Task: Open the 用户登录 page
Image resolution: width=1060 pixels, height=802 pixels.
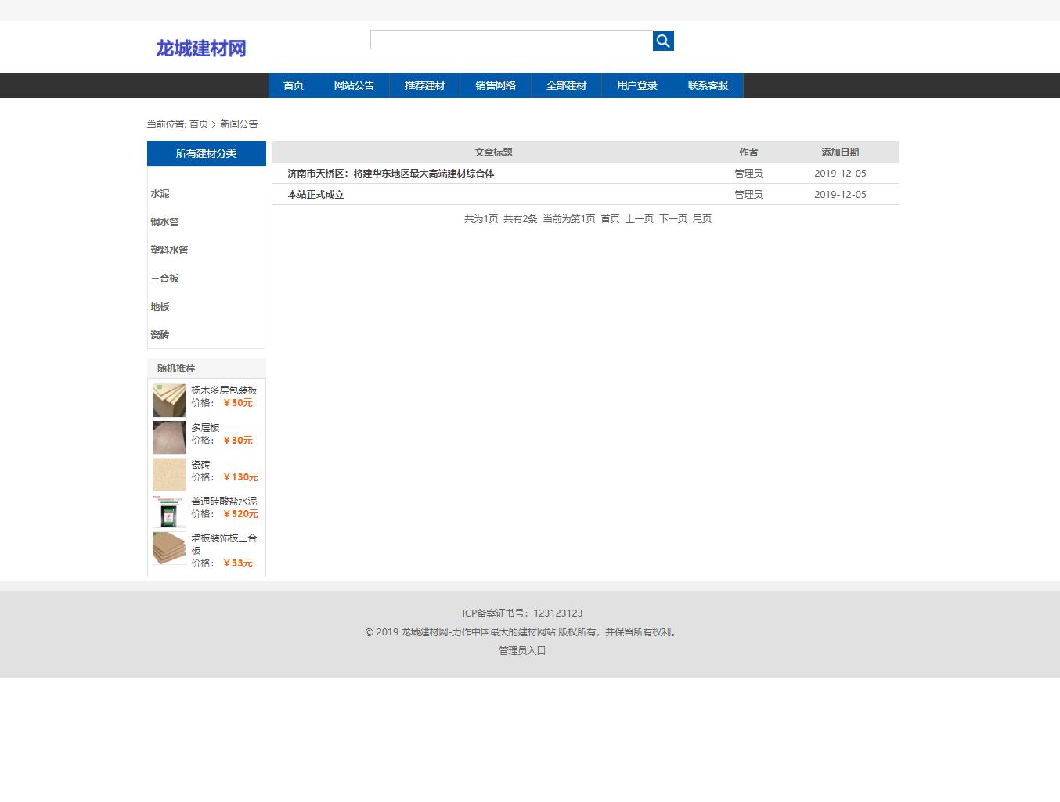Action: point(636,85)
